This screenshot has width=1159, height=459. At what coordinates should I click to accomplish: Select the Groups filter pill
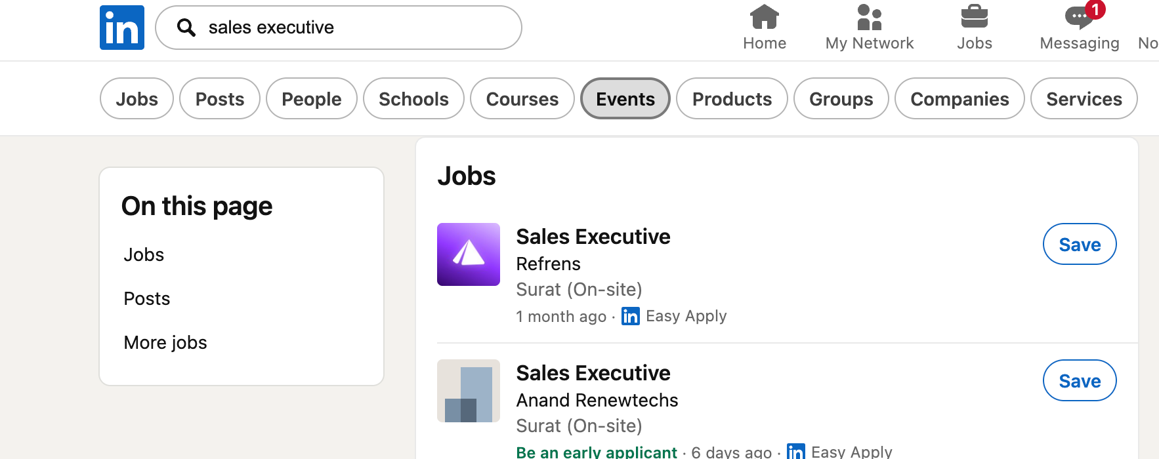coord(841,99)
